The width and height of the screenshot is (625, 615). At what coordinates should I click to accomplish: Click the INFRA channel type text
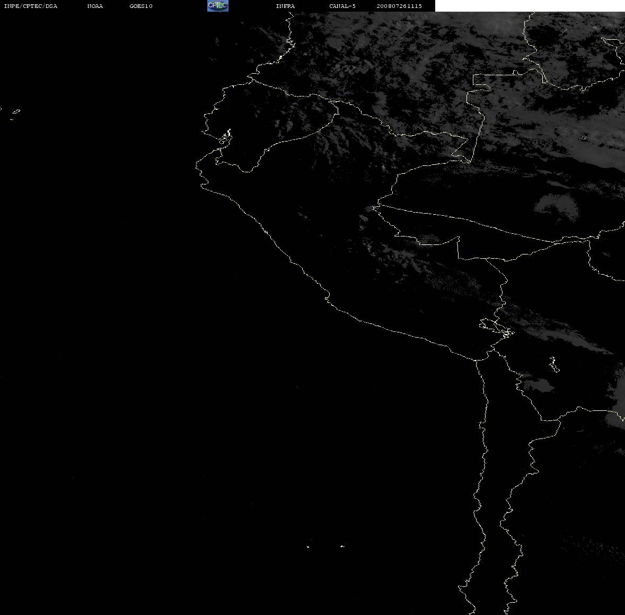coord(285,6)
